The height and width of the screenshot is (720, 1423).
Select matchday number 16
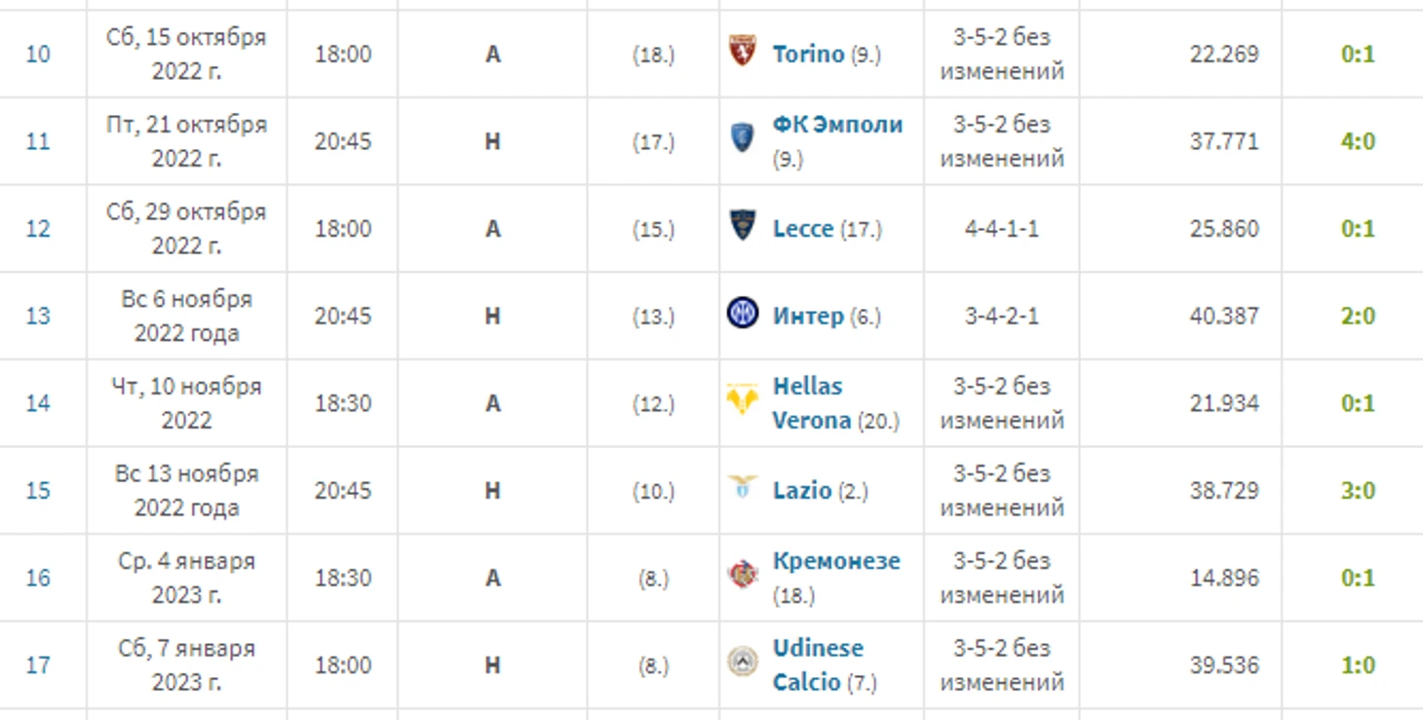[38, 578]
